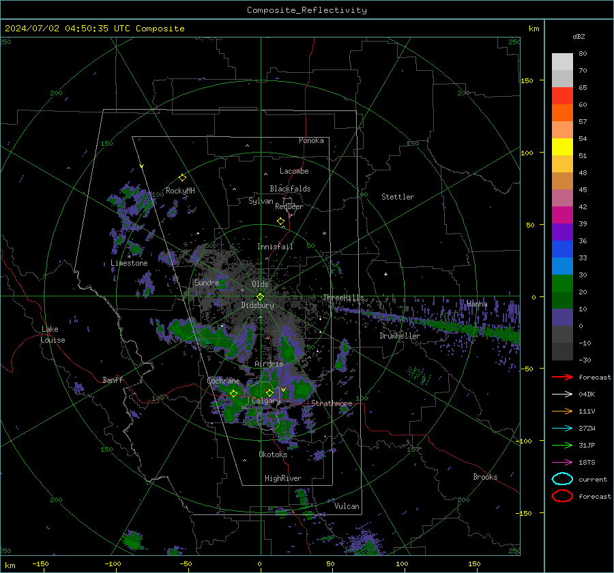Viewport: 614px width, 573px height.
Task: Click the red forecast arrow in legend
Action: [x=562, y=377]
